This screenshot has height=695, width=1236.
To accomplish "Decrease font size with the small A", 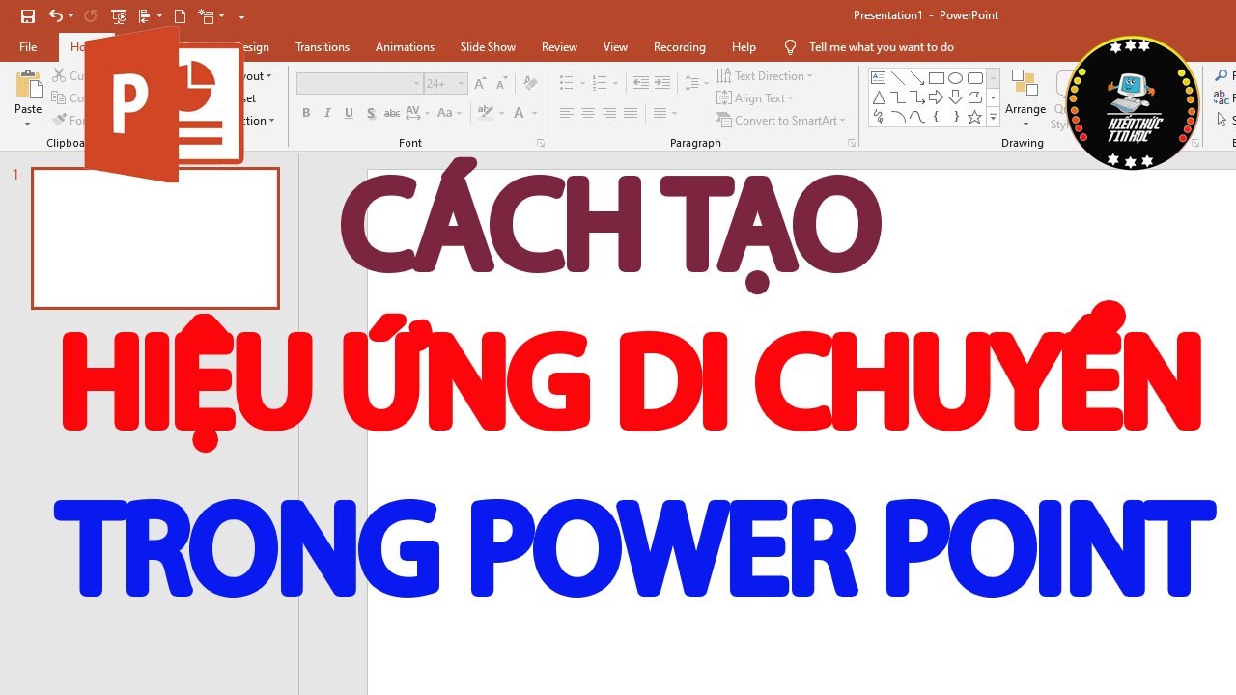I will click(501, 84).
